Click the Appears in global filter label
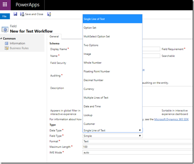Screen dimensions: 194x164 tap(65, 112)
